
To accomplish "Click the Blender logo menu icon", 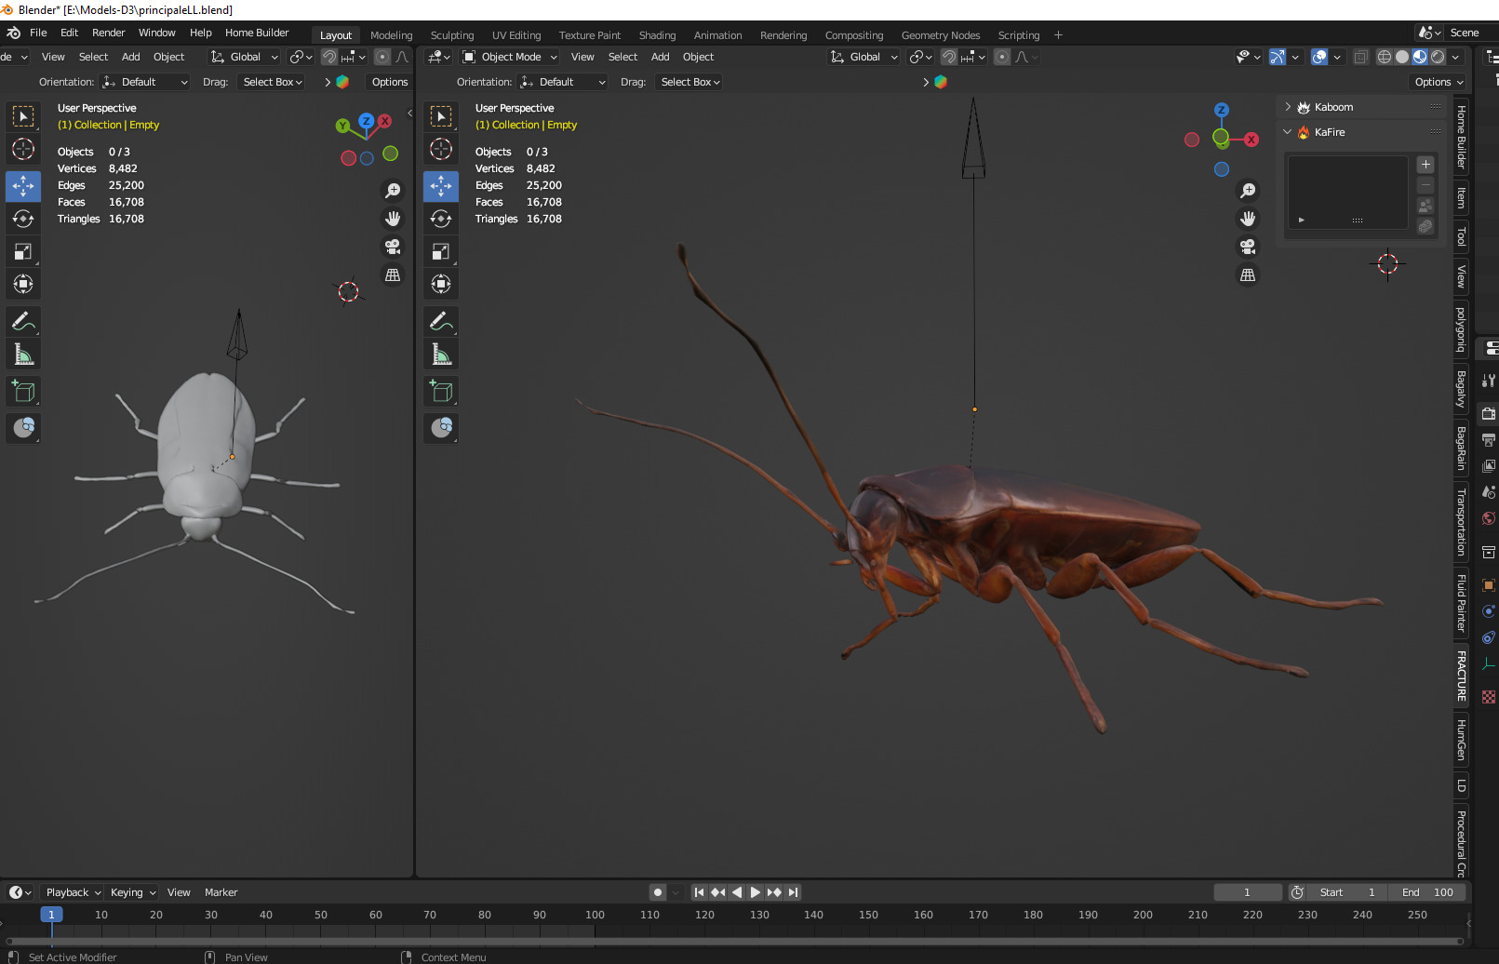I will click(x=13, y=33).
